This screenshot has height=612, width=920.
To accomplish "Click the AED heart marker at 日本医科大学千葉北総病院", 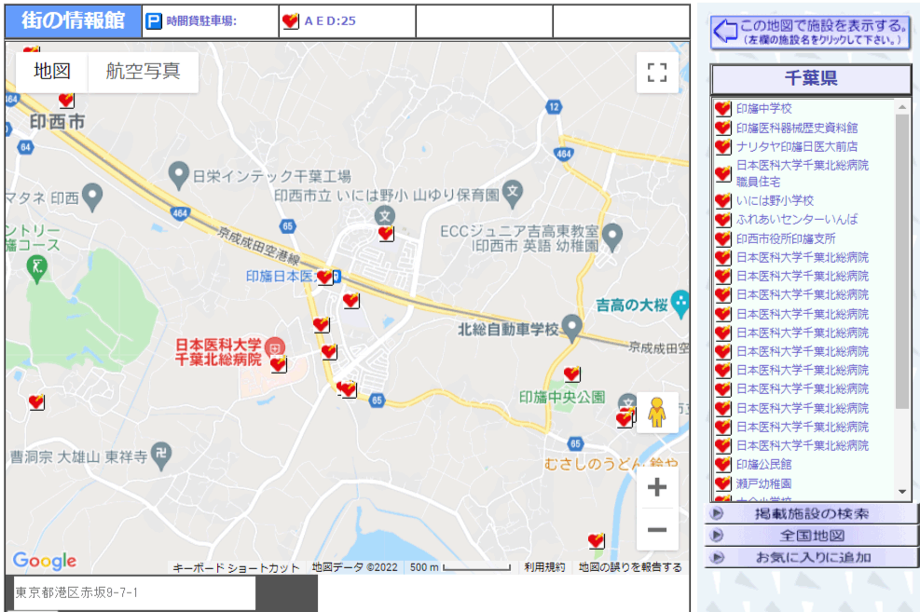I will click(x=278, y=364).
